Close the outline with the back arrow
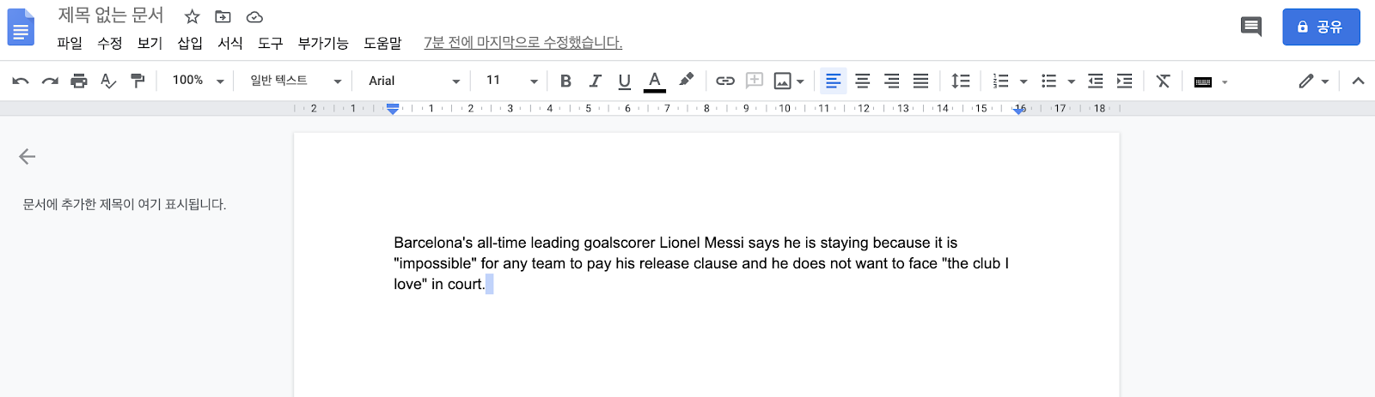Image resolution: width=1375 pixels, height=397 pixels. (x=27, y=156)
